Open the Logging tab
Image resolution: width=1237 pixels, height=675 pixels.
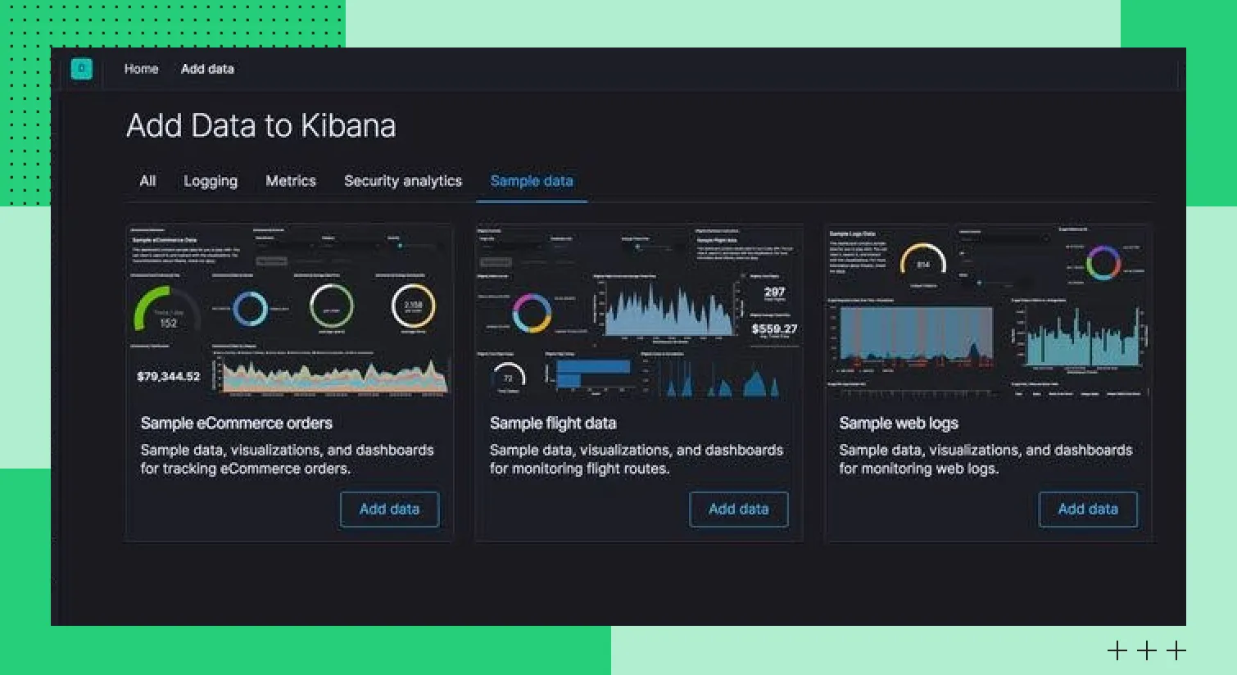[211, 181]
